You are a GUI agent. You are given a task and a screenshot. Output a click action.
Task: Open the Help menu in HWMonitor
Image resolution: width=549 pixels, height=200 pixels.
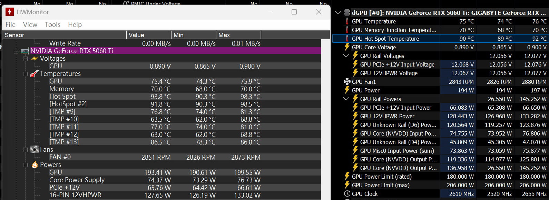pos(75,24)
